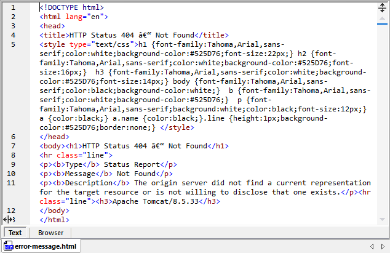Click line number 11 in the margin

coord(13,183)
